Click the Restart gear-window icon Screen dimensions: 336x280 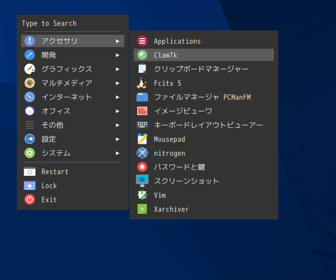[30, 171]
